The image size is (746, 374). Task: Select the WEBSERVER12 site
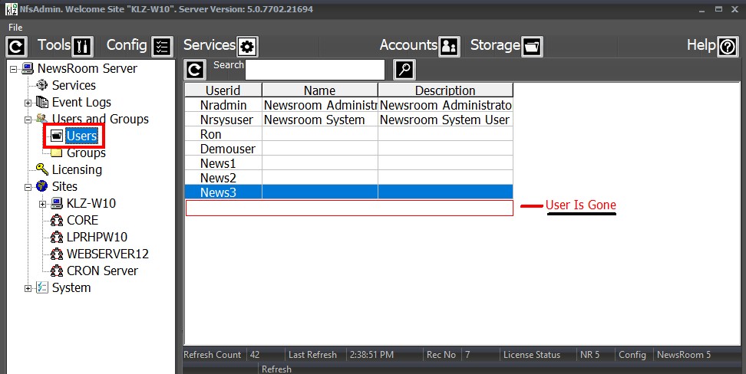tap(107, 254)
